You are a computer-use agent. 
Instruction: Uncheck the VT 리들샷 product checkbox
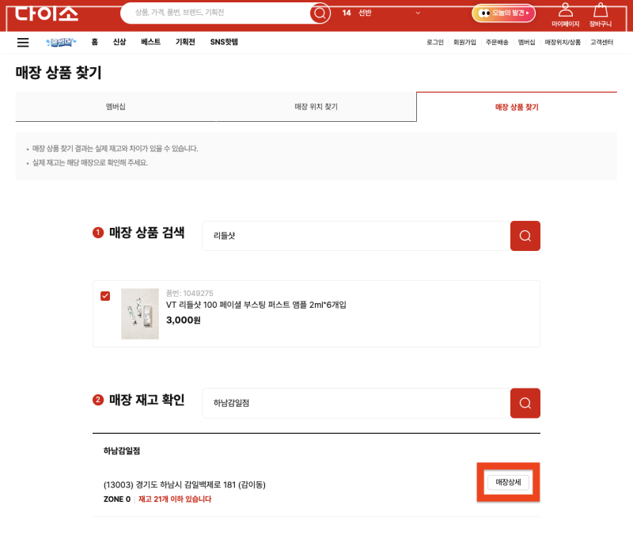point(105,296)
